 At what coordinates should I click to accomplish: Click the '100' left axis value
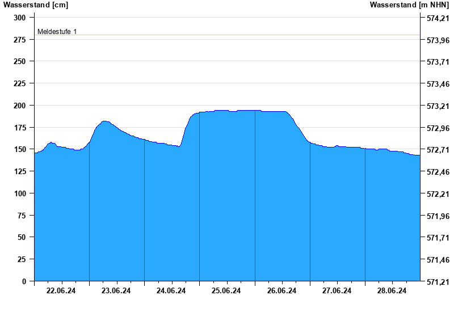pyautogui.click(x=20, y=193)
